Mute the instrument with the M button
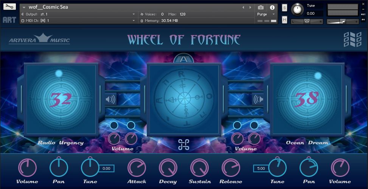 click(x=284, y=20)
